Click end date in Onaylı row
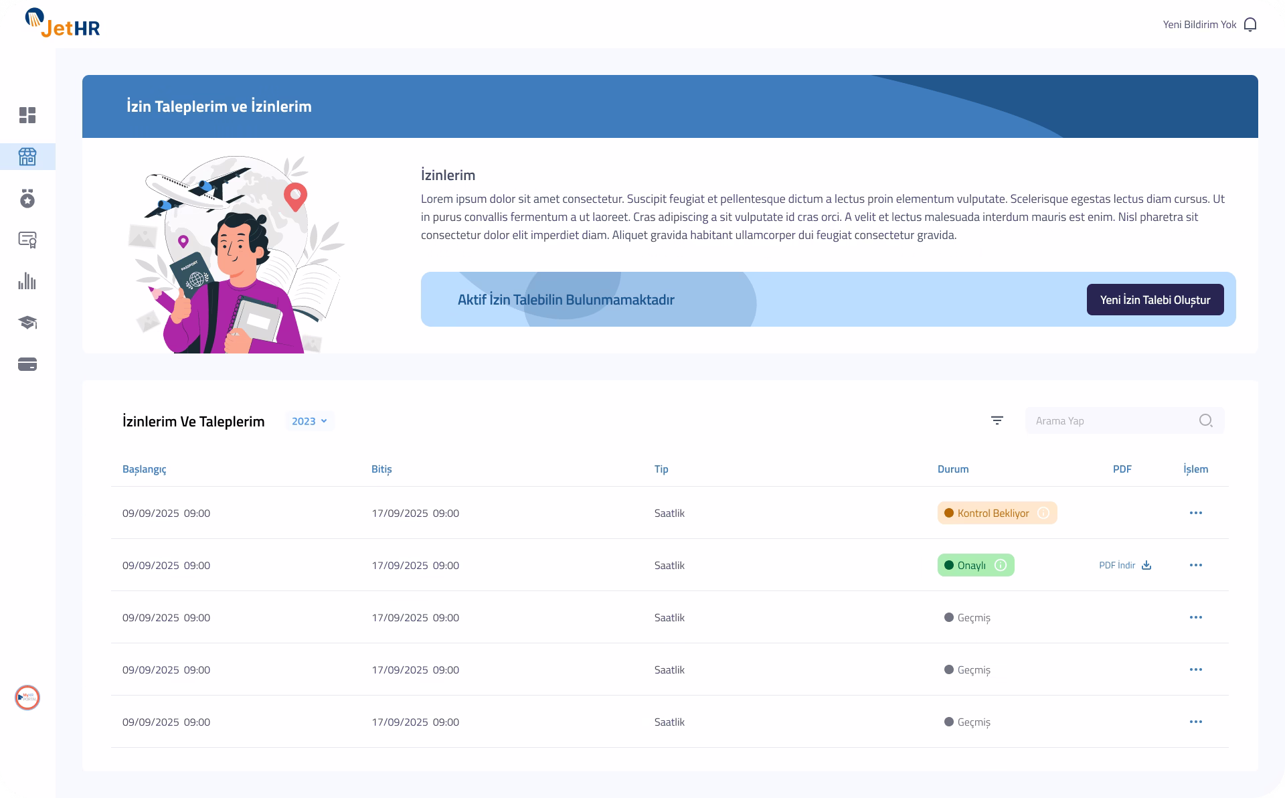The width and height of the screenshot is (1285, 798). pos(416,566)
